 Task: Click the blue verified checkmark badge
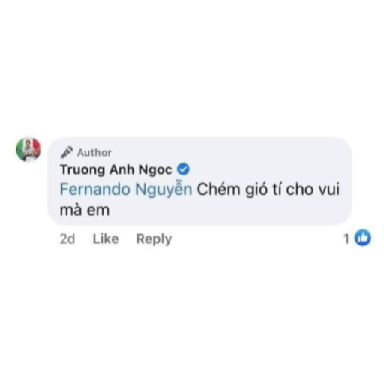point(183,169)
